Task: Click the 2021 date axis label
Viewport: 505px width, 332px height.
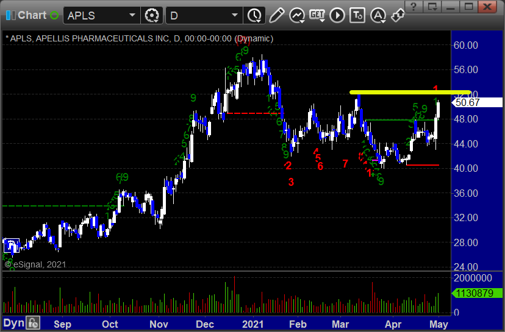Action: click(x=253, y=324)
